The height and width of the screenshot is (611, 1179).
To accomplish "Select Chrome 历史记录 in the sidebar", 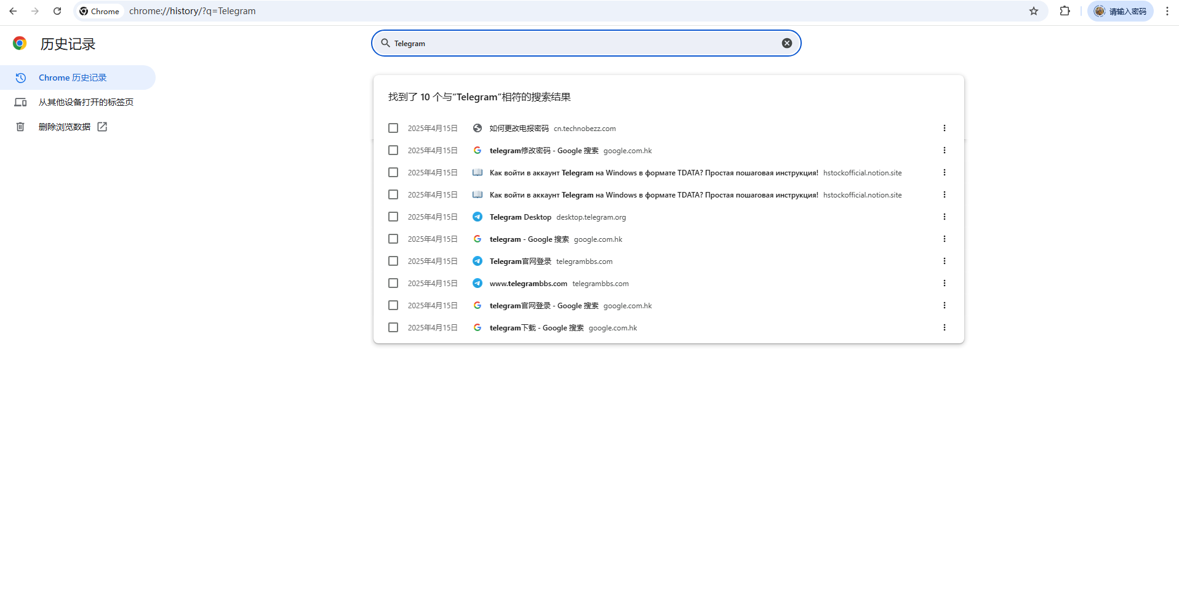I will (78, 78).
